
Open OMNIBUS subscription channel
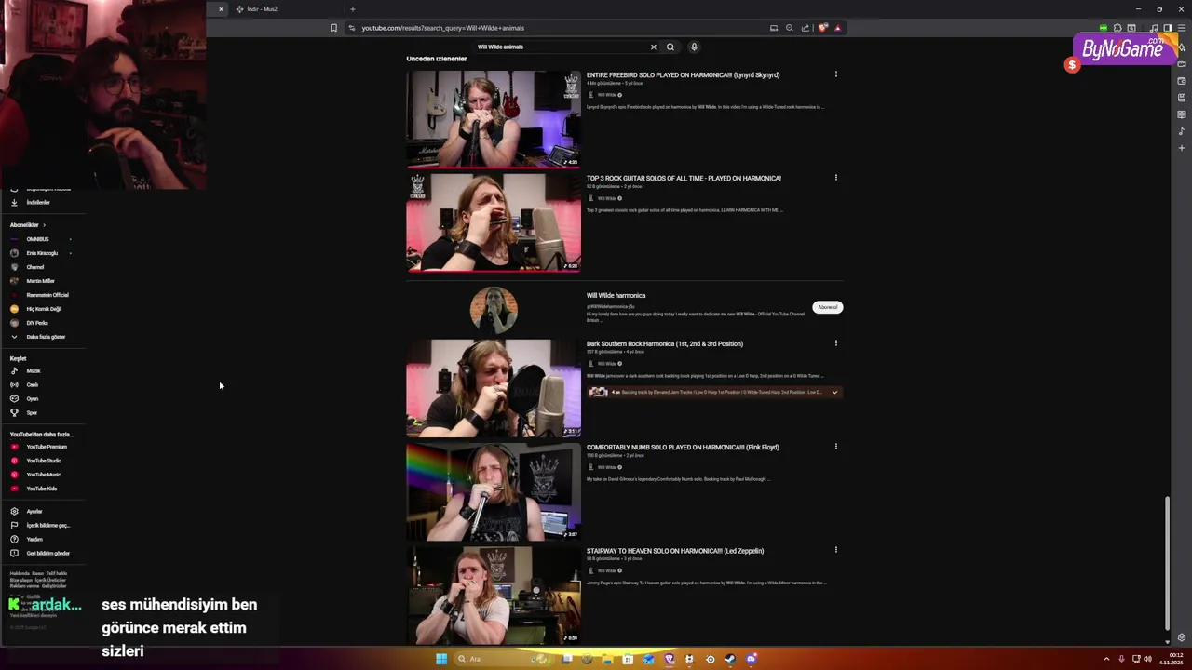[x=37, y=239]
